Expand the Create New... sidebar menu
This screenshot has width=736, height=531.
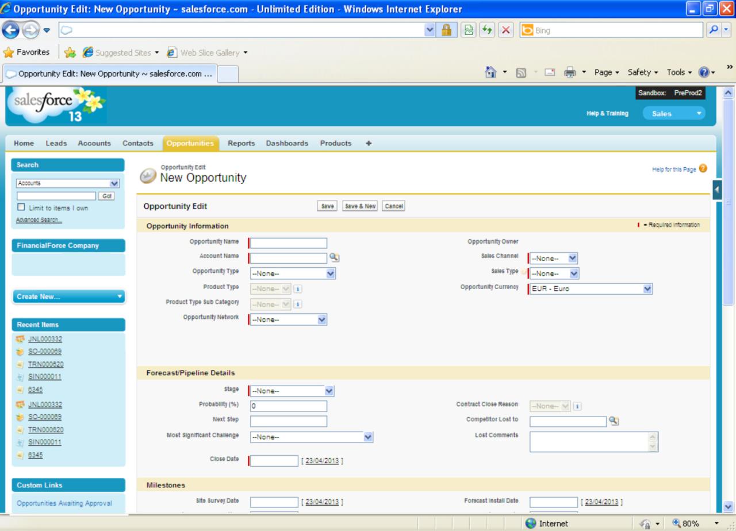pos(68,297)
